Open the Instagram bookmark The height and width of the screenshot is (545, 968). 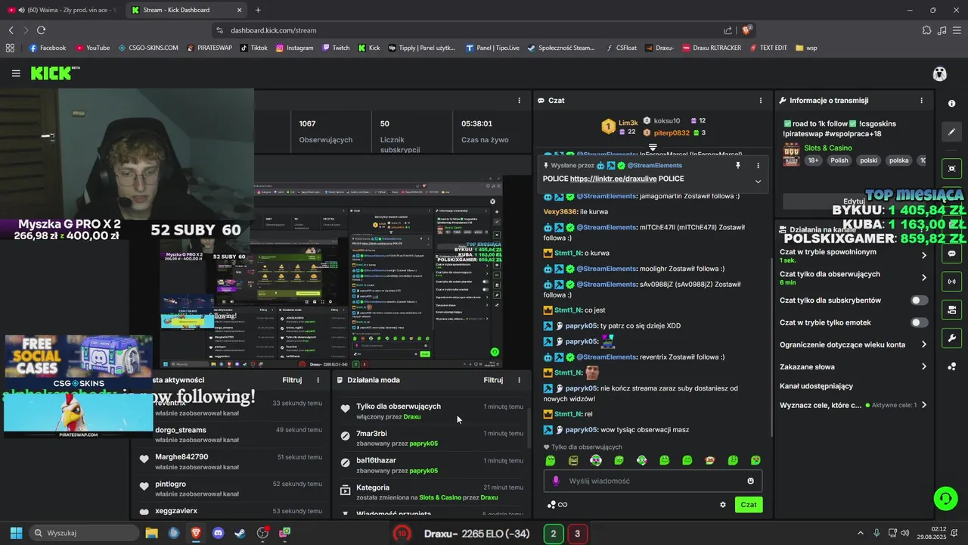click(x=295, y=48)
